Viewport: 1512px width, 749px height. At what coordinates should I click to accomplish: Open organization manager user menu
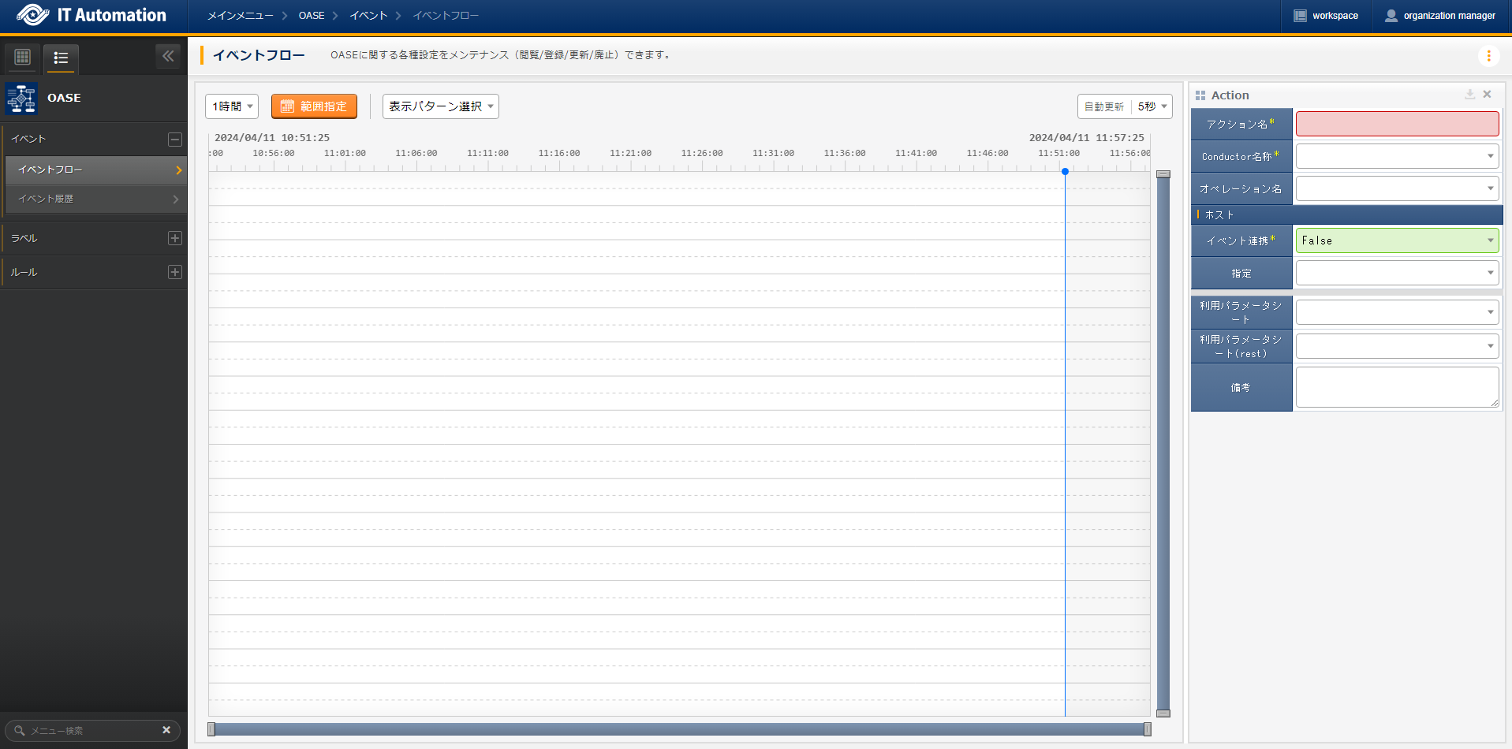(1440, 16)
